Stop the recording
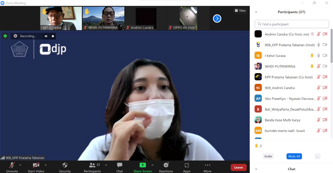 tap(53, 36)
